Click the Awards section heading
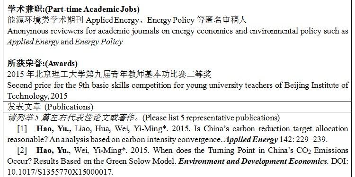The height and width of the screenshot is (177, 355). coord(42,63)
